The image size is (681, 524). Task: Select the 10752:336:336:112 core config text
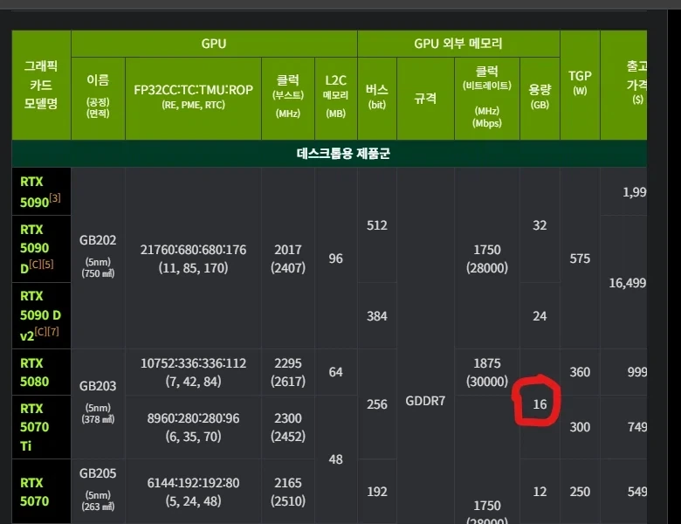(x=193, y=363)
